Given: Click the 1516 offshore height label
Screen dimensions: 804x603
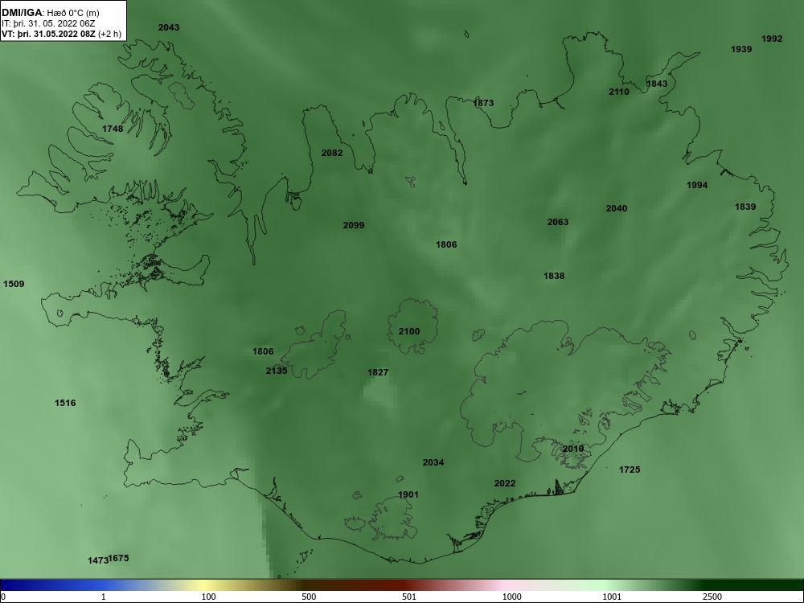Looking at the screenshot, I should (x=65, y=403).
